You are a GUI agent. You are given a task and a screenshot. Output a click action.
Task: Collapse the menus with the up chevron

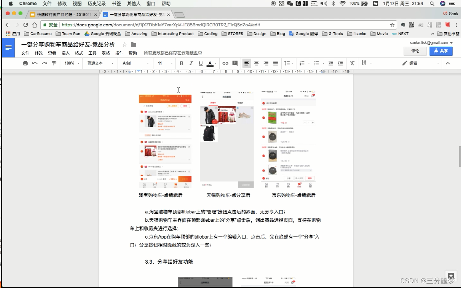point(448,63)
